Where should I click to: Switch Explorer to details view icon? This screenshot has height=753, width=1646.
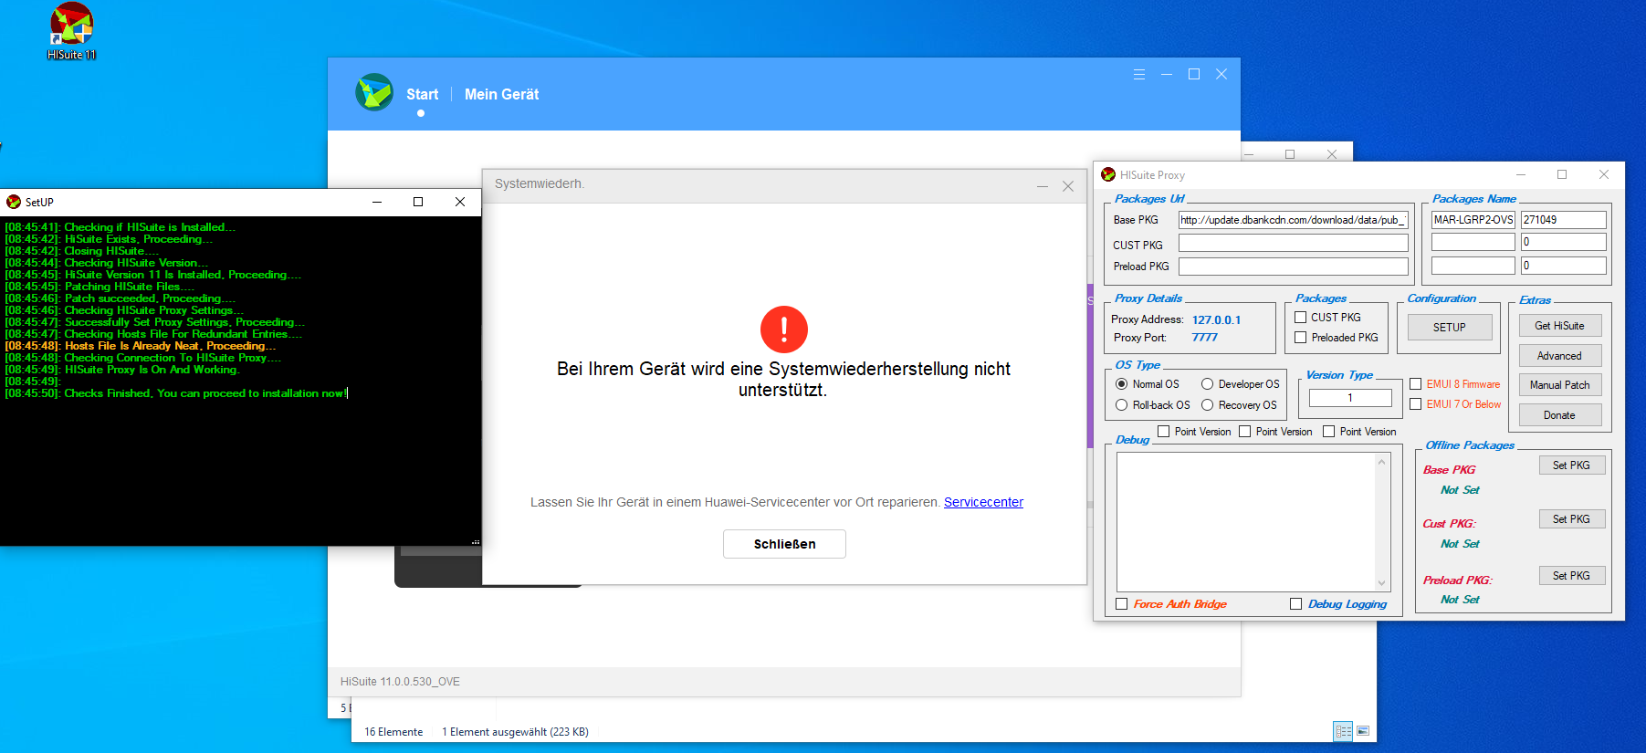1343,731
